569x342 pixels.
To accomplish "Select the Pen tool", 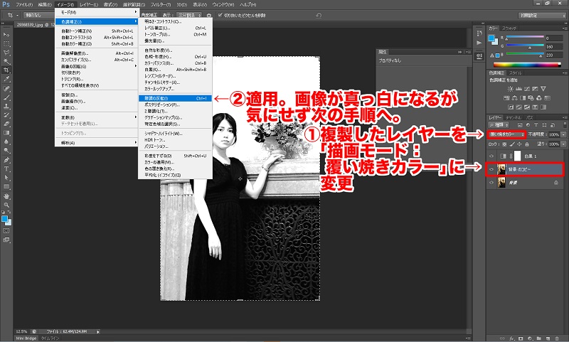I will (6, 160).
